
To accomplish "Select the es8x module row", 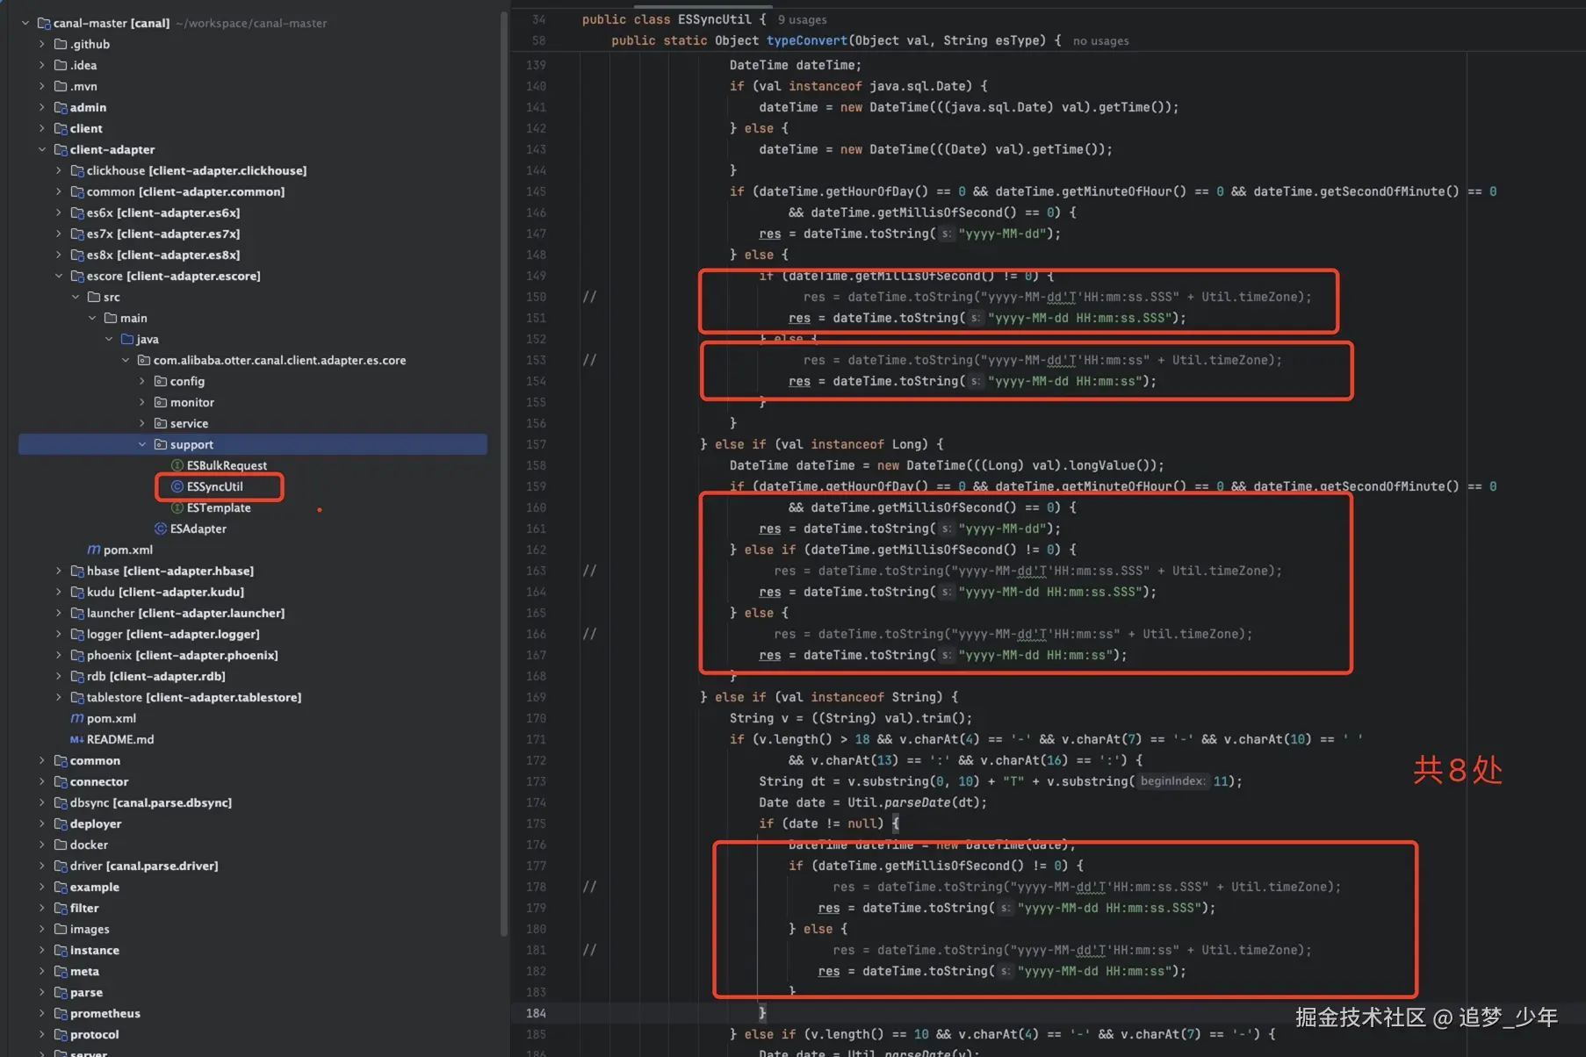I will pos(253,255).
